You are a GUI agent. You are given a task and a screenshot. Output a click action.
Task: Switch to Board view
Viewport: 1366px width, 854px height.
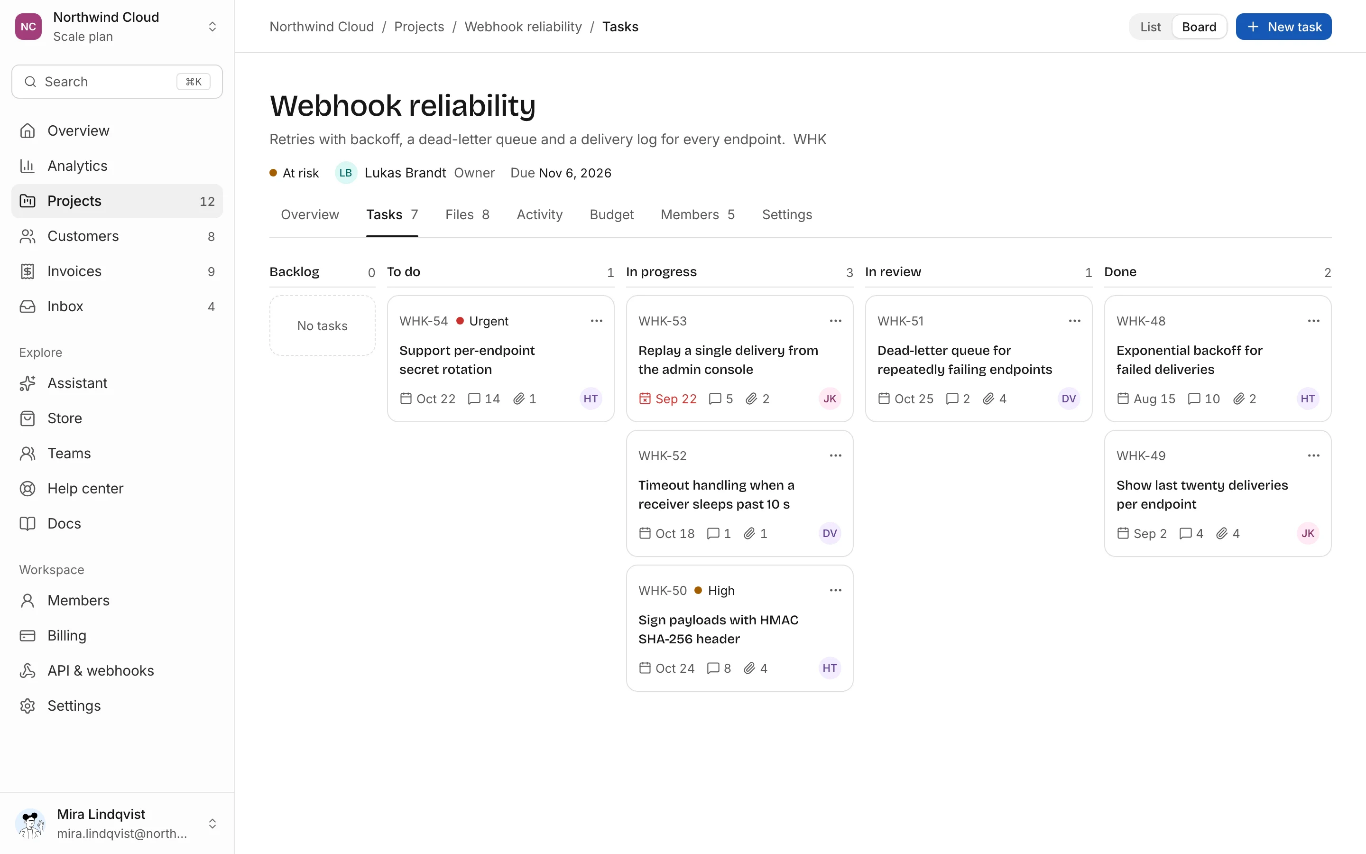coord(1199,27)
